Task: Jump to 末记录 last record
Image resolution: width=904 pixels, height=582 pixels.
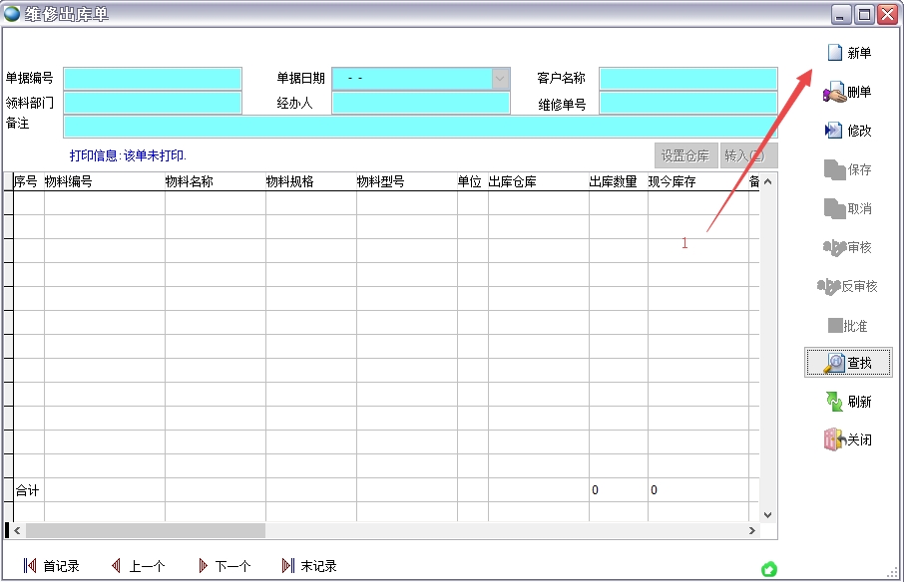Action: pos(312,565)
